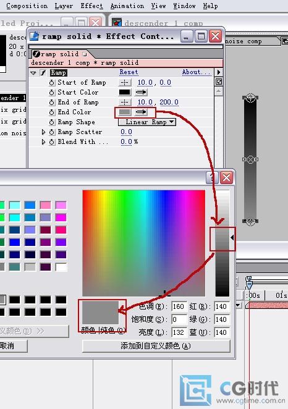Select the noise comp tab
This screenshot has height=409, width=288.
coord(244,41)
